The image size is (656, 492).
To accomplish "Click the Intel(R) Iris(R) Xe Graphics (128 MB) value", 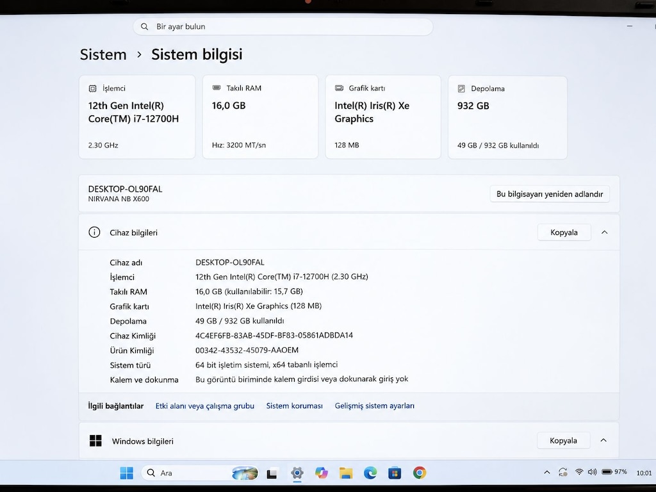I will tap(258, 306).
